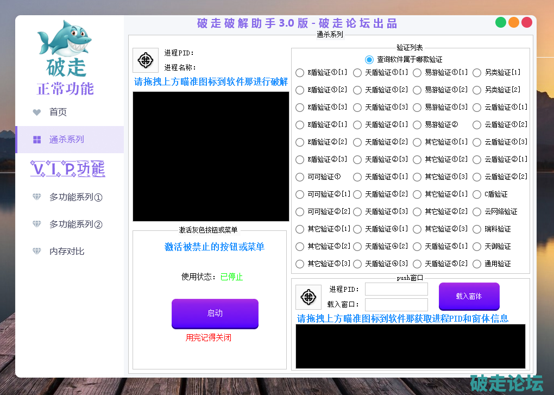Click the grid icon next to 通杀系列
Viewport: 554px width, 395px height.
point(36,139)
